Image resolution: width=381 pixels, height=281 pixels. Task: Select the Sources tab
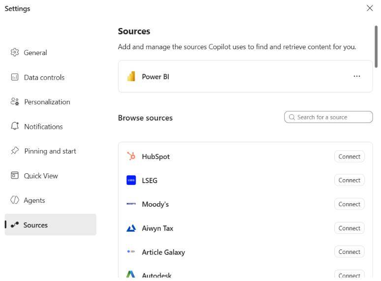(x=50, y=224)
